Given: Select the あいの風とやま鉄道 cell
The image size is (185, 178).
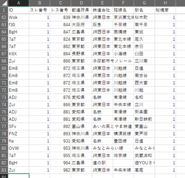Looking at the screenshot, I should (x=113, y=127).
